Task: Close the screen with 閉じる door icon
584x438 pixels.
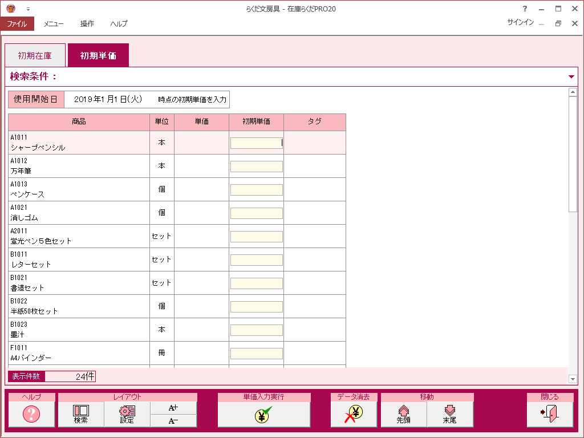Action: coord(549,414)
